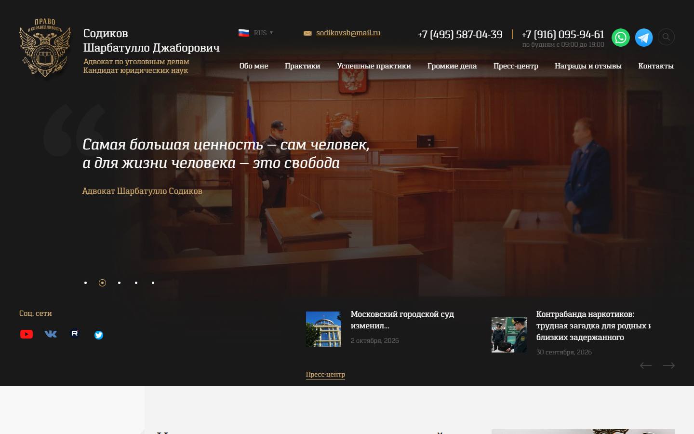Show previous news with left arrow
Image resolution: width=694 pixels, height=434 pixels.
(x=646, y=366)
